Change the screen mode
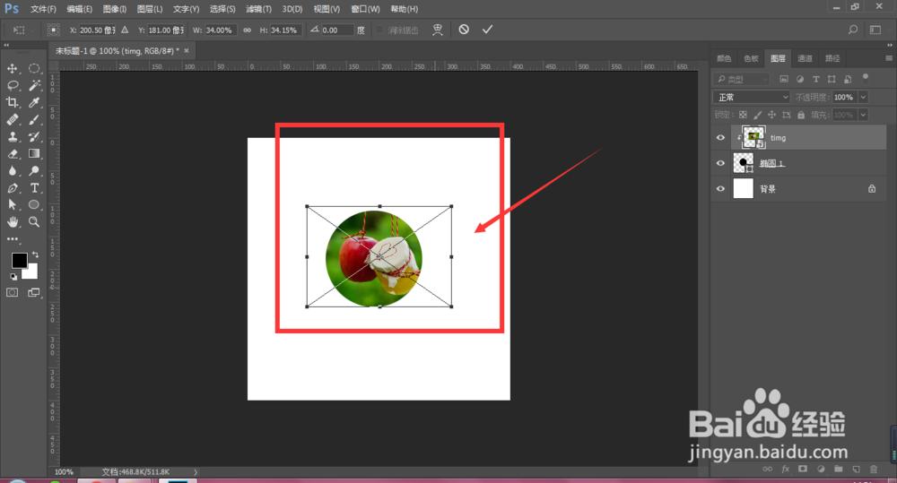The height and width of the screenshot is (483, 897). (34, 293)
